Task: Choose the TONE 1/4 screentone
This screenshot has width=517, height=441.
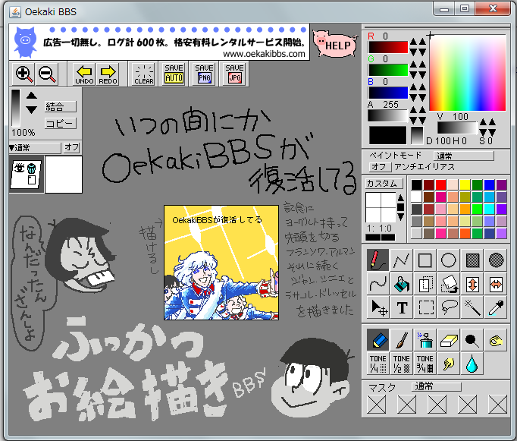Action: tap(378, 364)
